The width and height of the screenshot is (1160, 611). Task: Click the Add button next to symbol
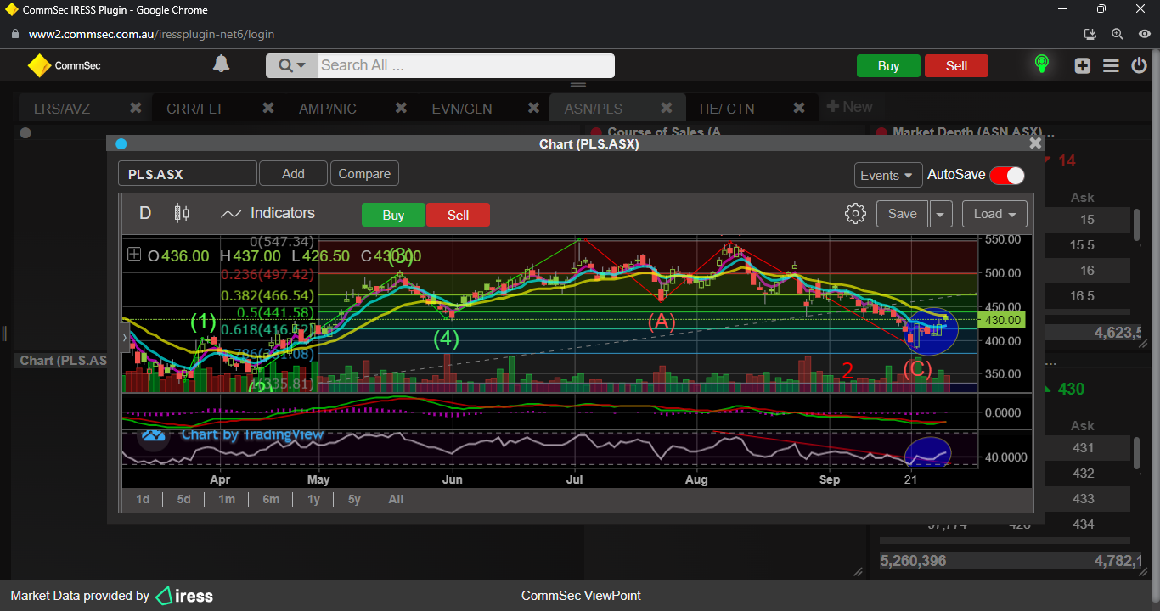coord(293,173)
